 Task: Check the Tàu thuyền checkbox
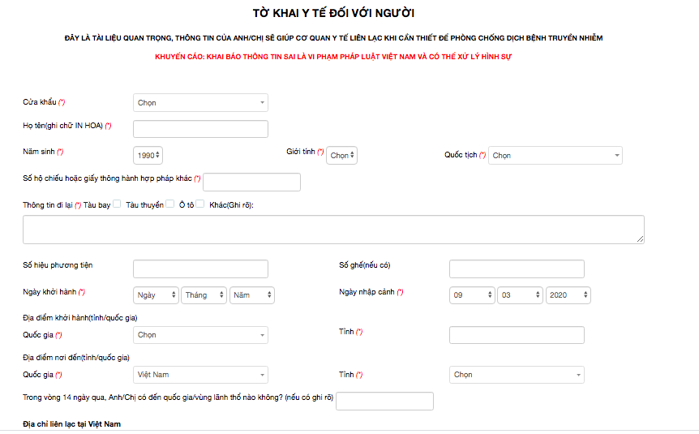click(169, 204)
